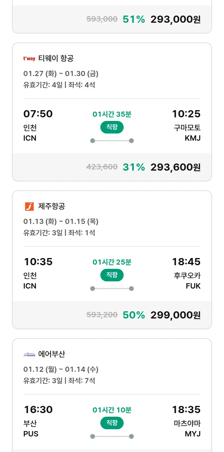Select the 293,600원 T'way fare price
The width and height of the screenshot is (224, 452).
175,167
